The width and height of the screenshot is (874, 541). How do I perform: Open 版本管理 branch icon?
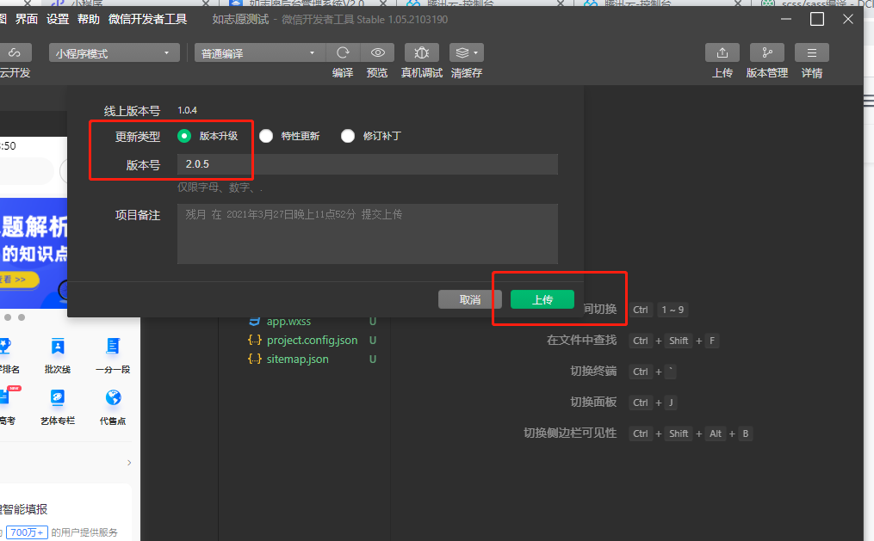tap(767, 52)
